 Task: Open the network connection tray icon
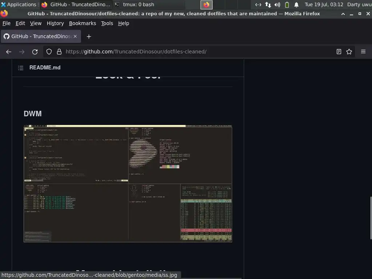258,4
